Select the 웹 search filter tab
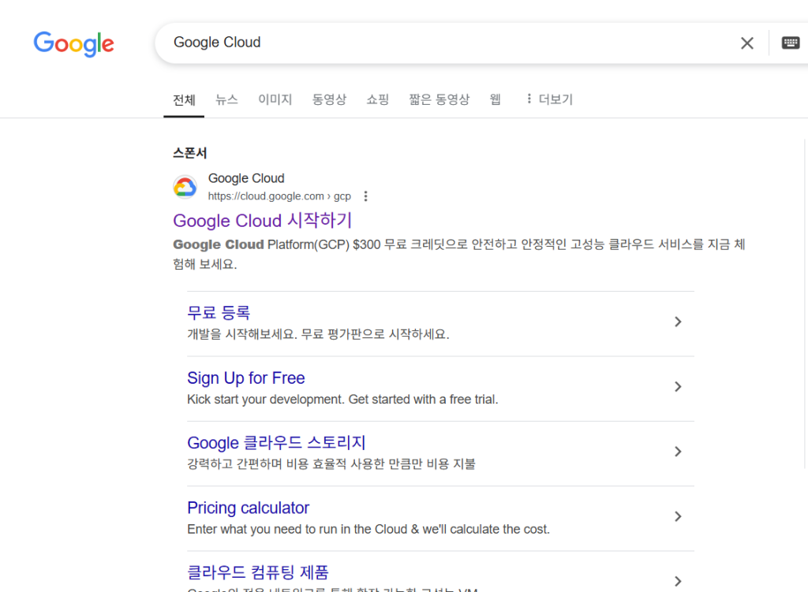This screenshot has height=592, width=808. click(x=496, y=99)
